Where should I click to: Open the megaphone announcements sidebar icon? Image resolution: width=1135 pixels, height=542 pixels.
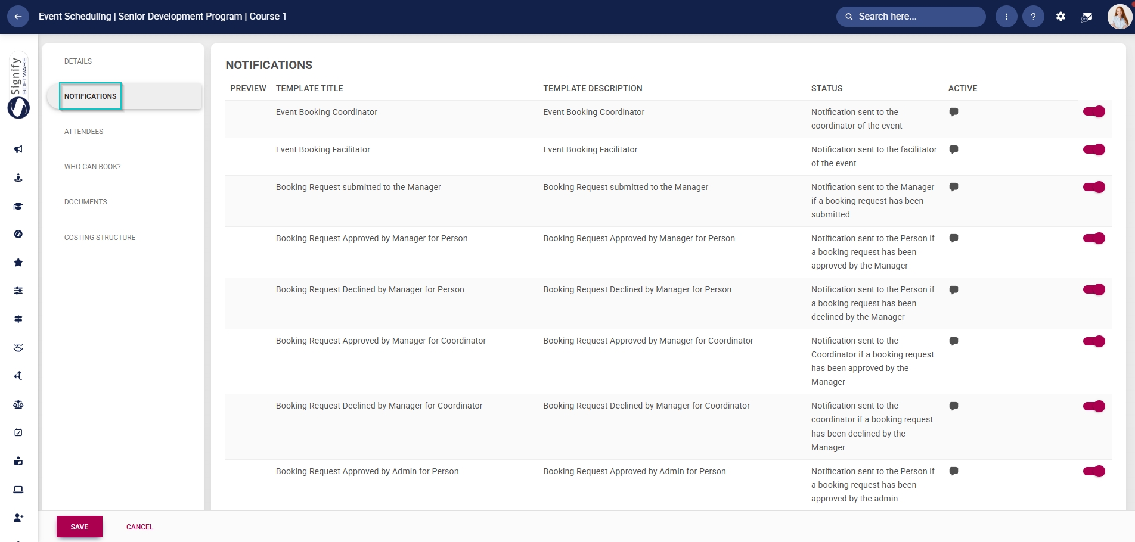point(18,149)
